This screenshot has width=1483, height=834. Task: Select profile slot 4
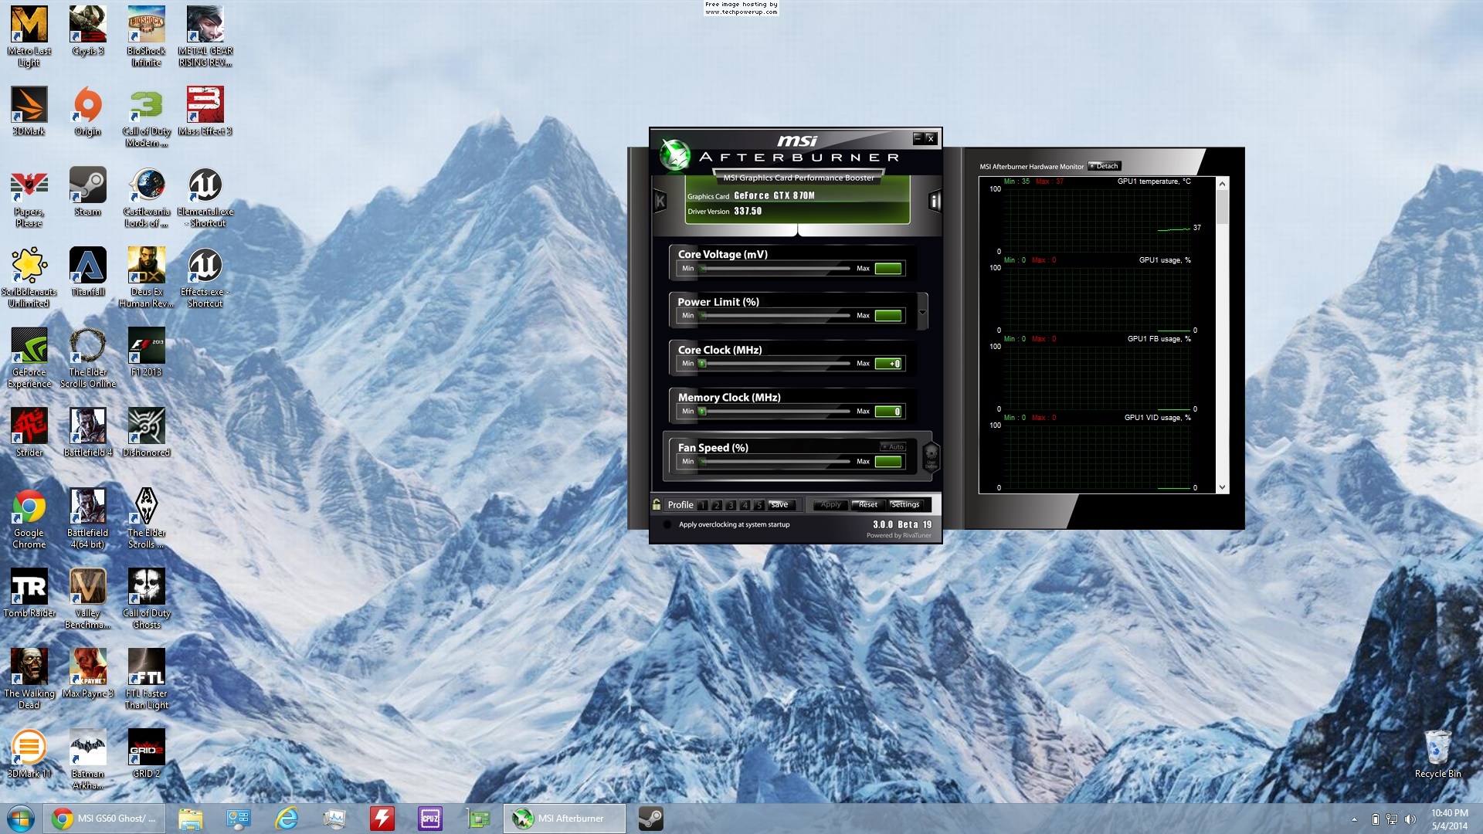[745, 505]
